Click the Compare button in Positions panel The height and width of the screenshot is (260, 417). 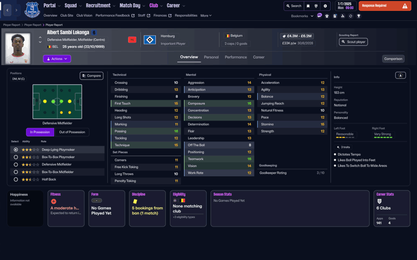[x=91, y=76]
